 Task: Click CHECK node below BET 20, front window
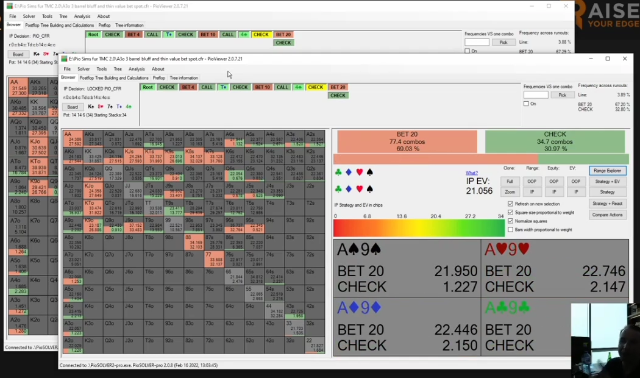[338, 96]
